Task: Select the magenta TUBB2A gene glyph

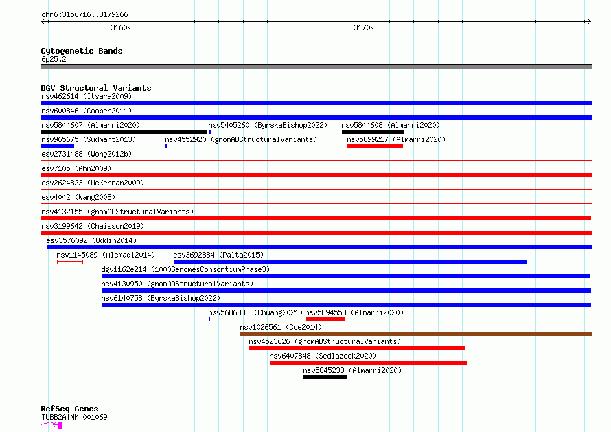Action: coord(51,424)
